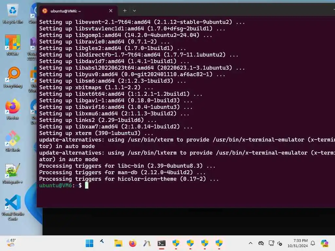Click the cloud sync tray icon
Image resolution: width=335 pixels, height=251 pixels.
click(x=261, y=243)
